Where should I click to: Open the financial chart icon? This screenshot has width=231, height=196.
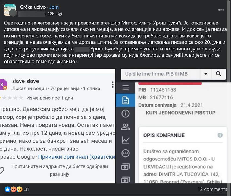click(x=125, y=140)
